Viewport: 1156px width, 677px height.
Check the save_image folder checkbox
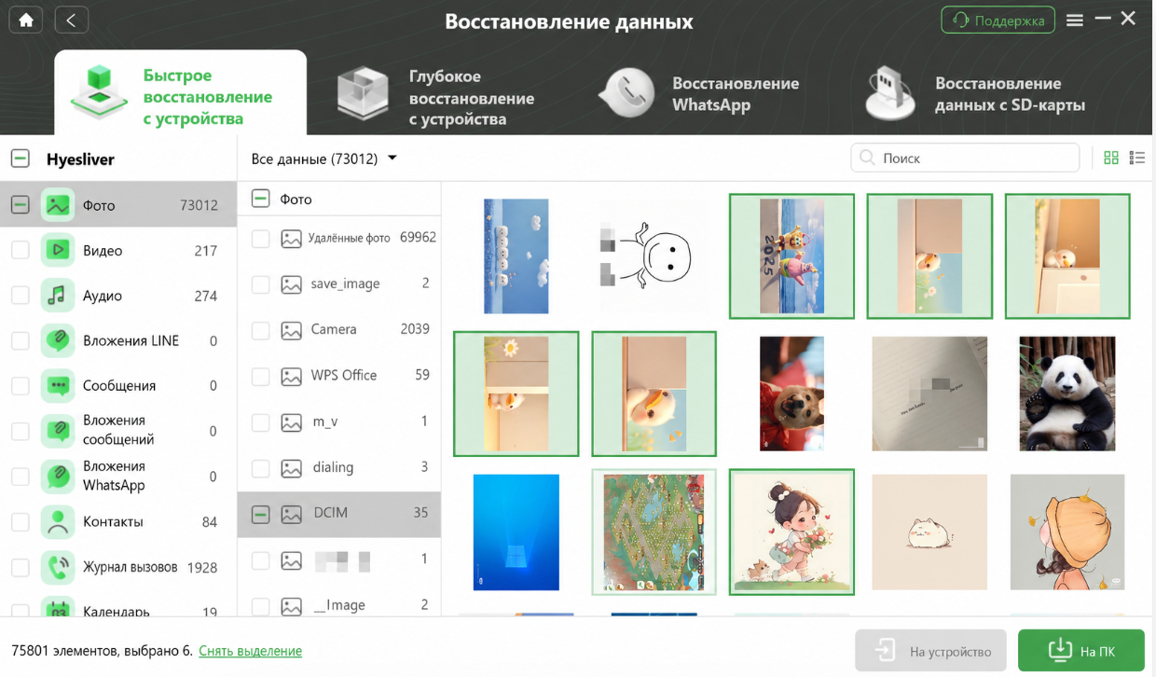261,283
